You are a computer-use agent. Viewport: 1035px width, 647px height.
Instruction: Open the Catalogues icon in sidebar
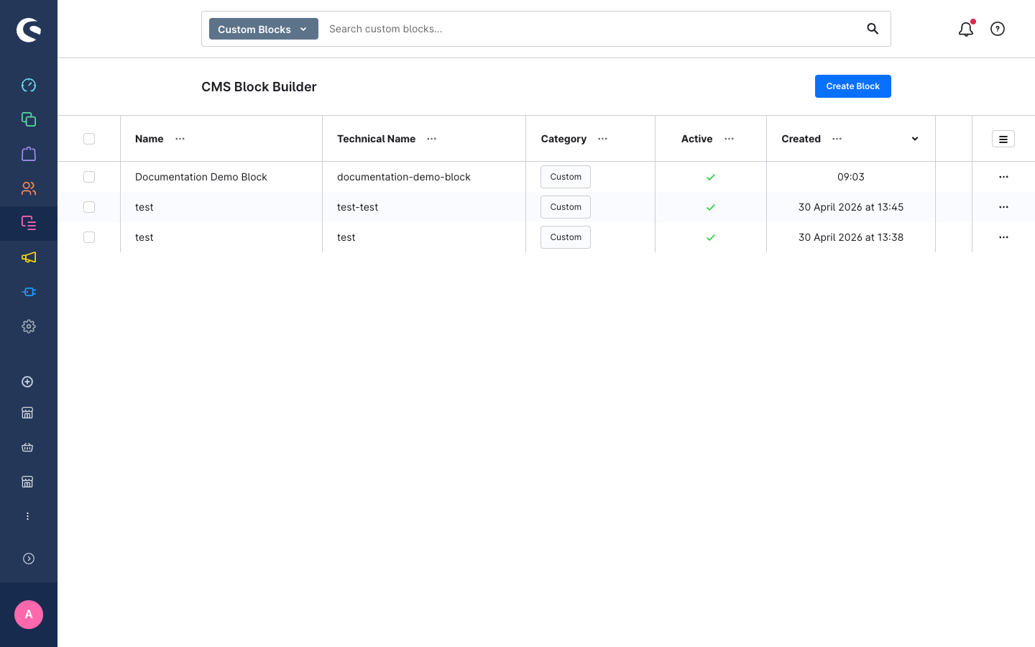click(29, 119)
